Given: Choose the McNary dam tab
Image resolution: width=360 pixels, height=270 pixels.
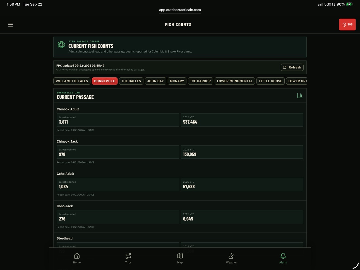Looking at the screenshot, I should [177, 81].
